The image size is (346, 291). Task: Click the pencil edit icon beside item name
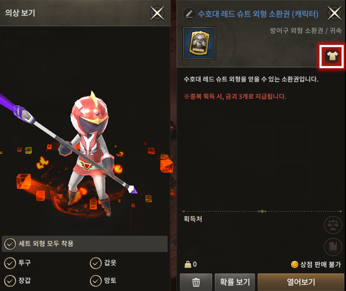coord(190,14)
